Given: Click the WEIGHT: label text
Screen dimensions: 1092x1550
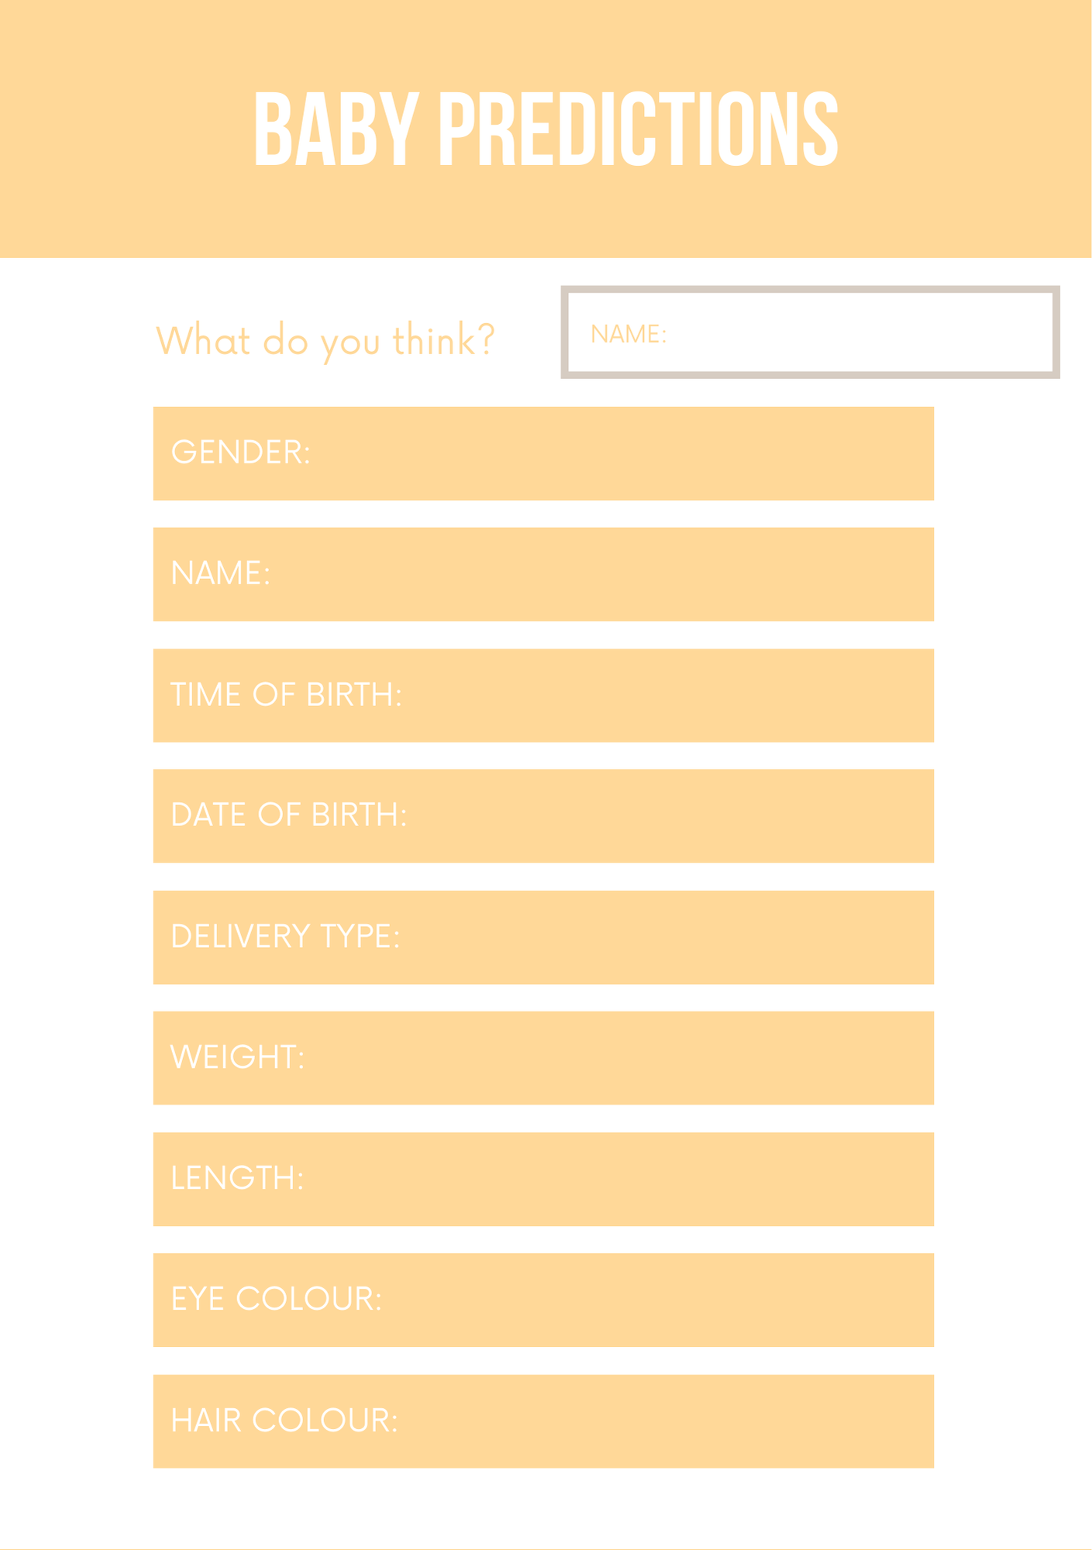Looking at the screenshot, I should click(x=237, y=1057).
